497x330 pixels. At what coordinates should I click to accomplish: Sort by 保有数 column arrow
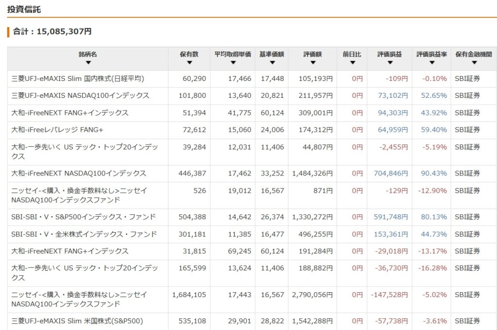(189, 63)
